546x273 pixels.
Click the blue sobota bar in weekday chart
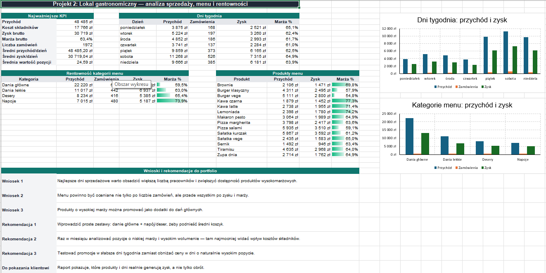pos(506,52)
